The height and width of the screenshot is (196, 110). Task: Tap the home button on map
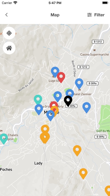point(9,48)
